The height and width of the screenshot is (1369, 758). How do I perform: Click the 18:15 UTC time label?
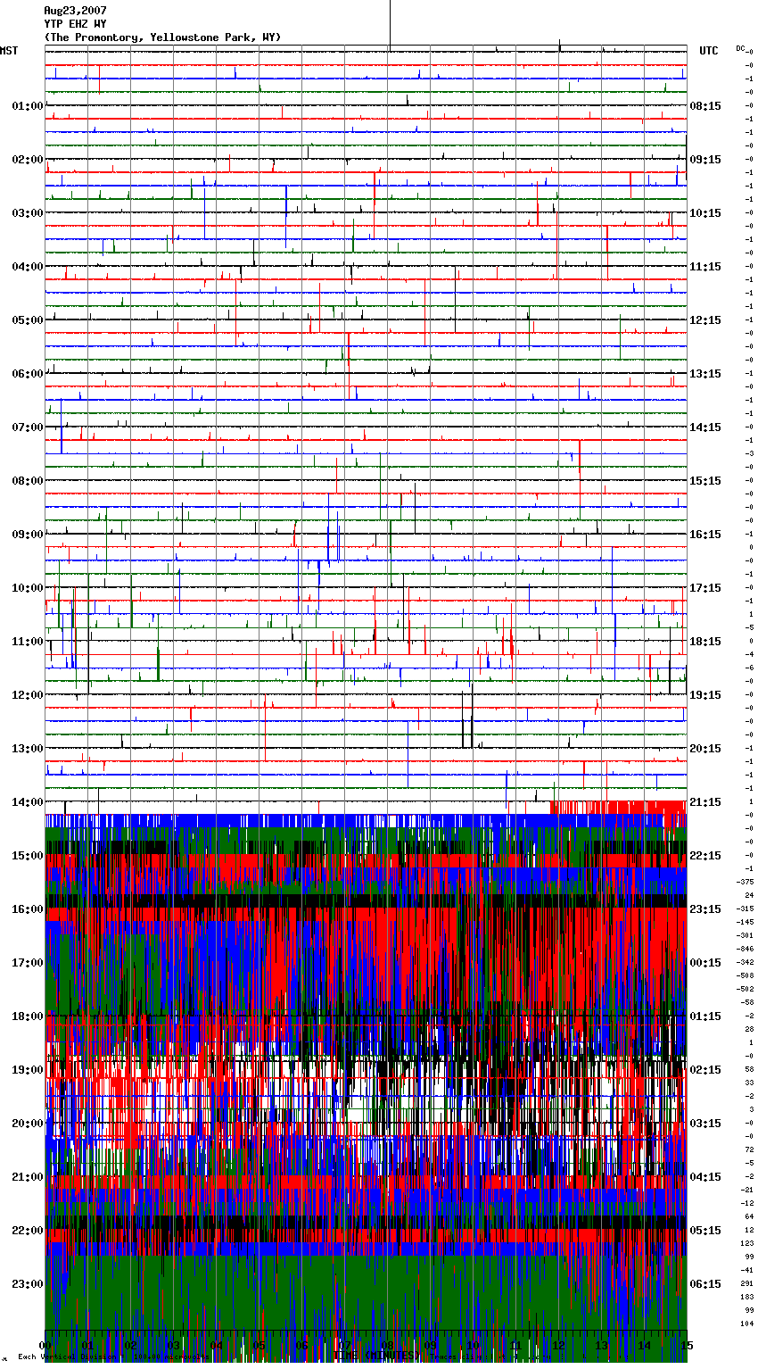[x=705, y=642]
